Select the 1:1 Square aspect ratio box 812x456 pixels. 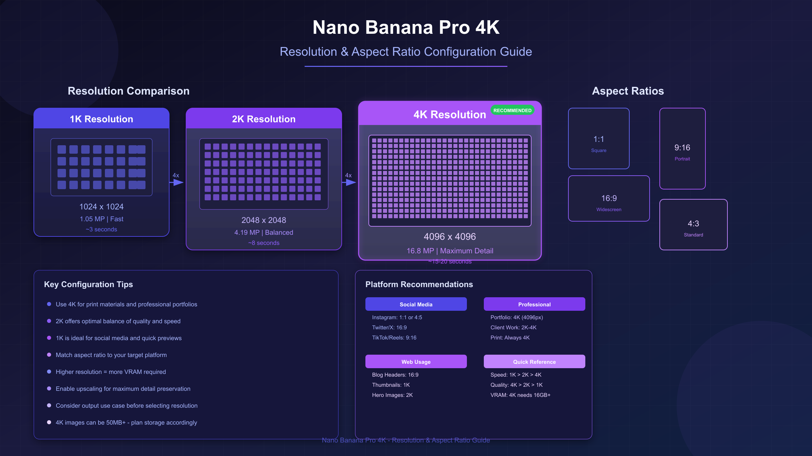599,138
